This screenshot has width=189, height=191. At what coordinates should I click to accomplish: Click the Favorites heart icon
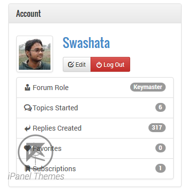27,148
